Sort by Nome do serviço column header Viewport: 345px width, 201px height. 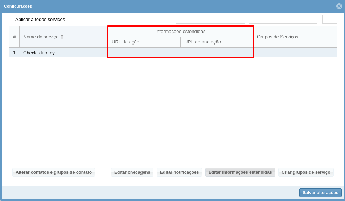click(41, 37)
